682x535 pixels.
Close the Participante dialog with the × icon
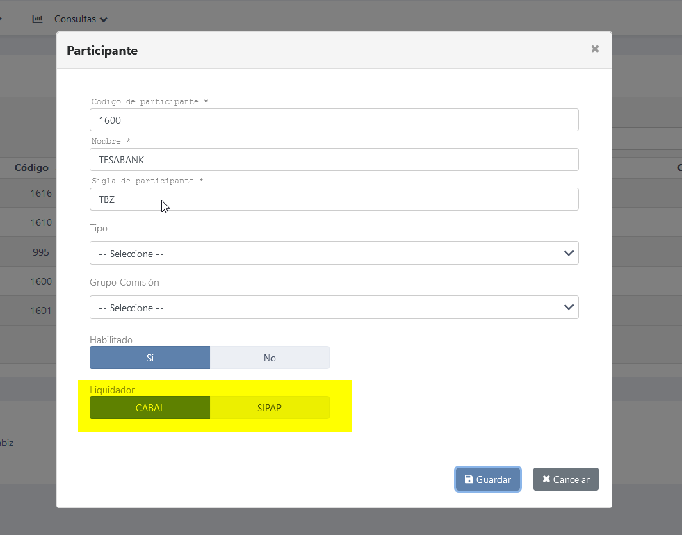(x=594, y=49)
